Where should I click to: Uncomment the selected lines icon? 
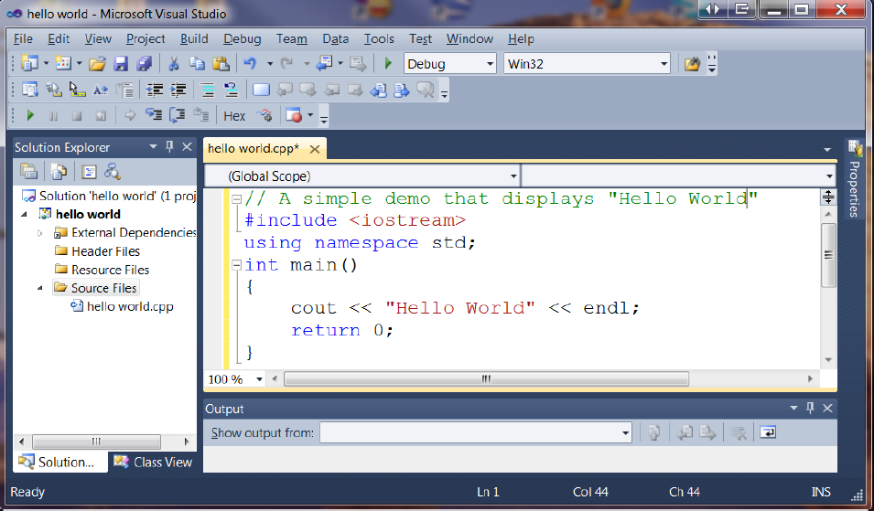tap(231, 90)
